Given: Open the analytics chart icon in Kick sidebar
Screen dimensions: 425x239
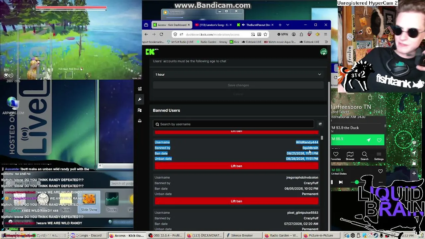Looking at the screenshot, I should coord(140,89).
